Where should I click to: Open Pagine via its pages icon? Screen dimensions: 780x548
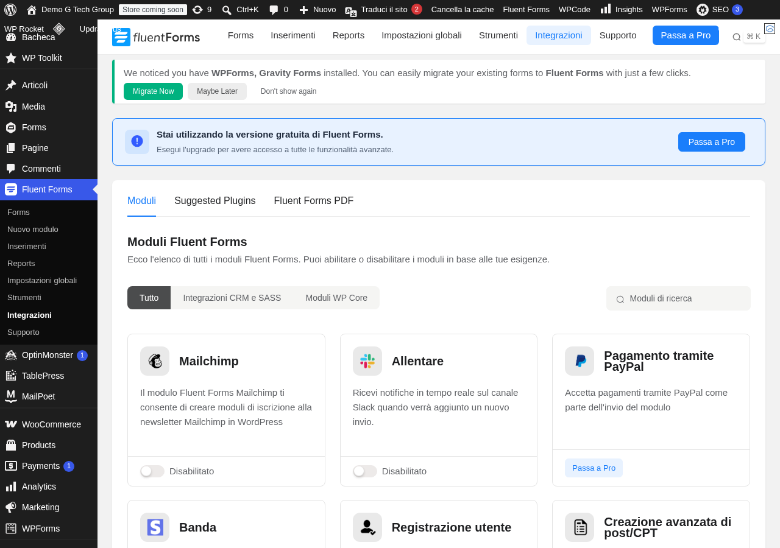tap(11, 148)
